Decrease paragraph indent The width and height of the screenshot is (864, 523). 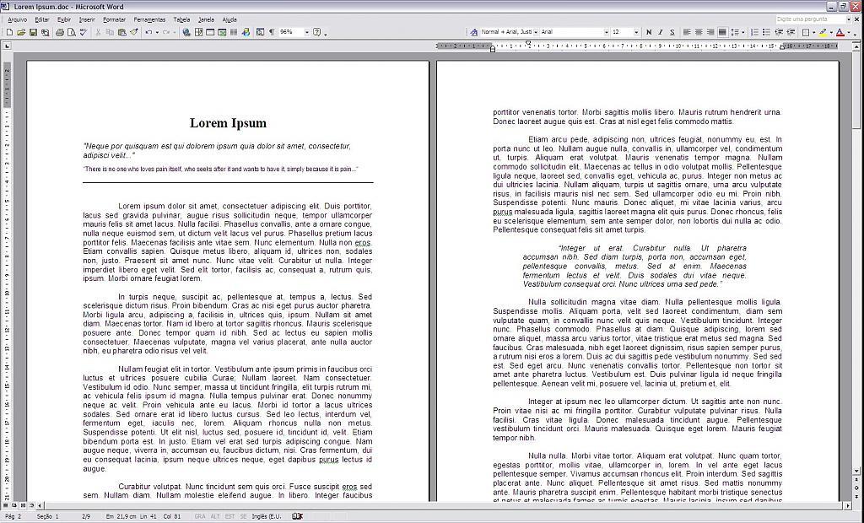click(779, 33)
